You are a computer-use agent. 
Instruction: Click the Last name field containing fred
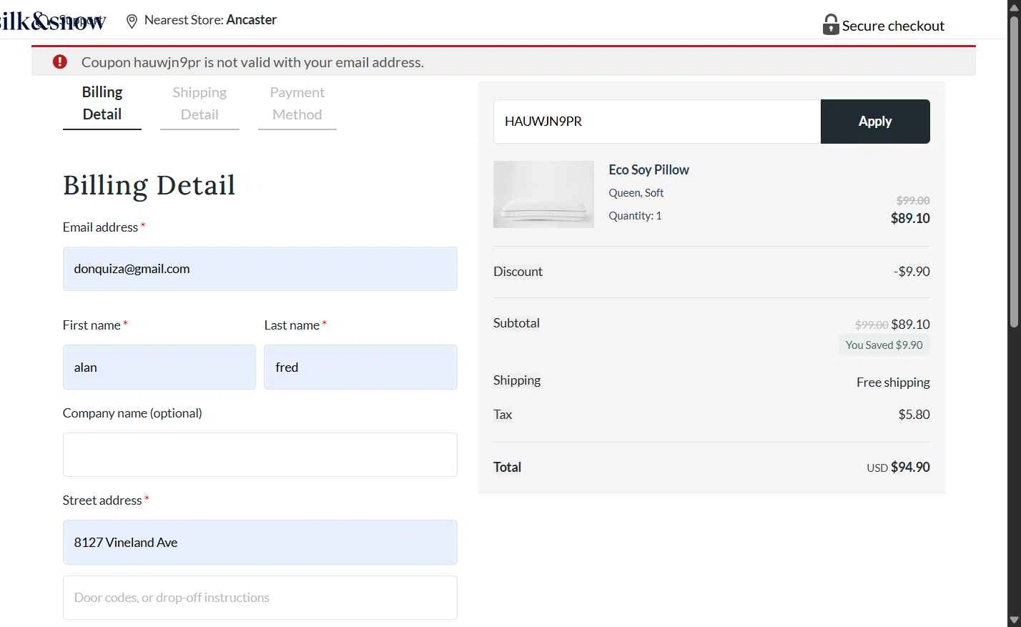[360, 367]
